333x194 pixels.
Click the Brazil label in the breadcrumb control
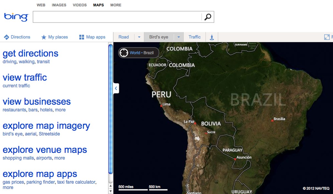pyautogui.click(x=149, y=52)
